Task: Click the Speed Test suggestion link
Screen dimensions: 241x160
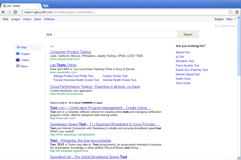Action: coord(183,52)
